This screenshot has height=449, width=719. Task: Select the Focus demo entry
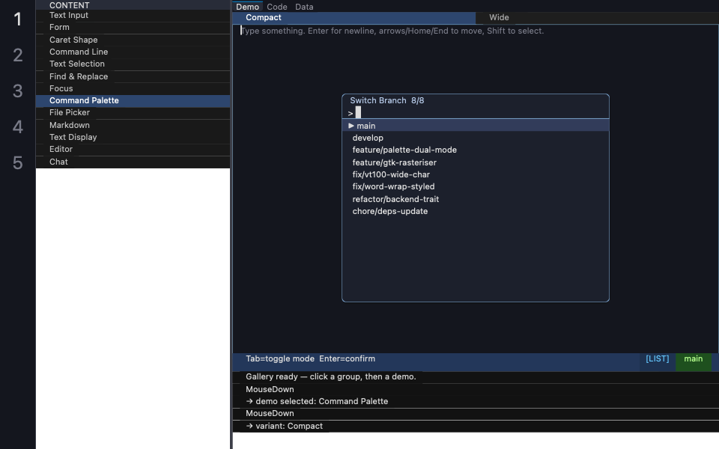[x=133, y=88]
